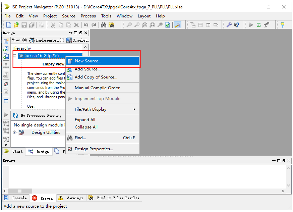293x212 pixels.
Task: Open the File/Path Display submenu
Action: coord(102,109)
